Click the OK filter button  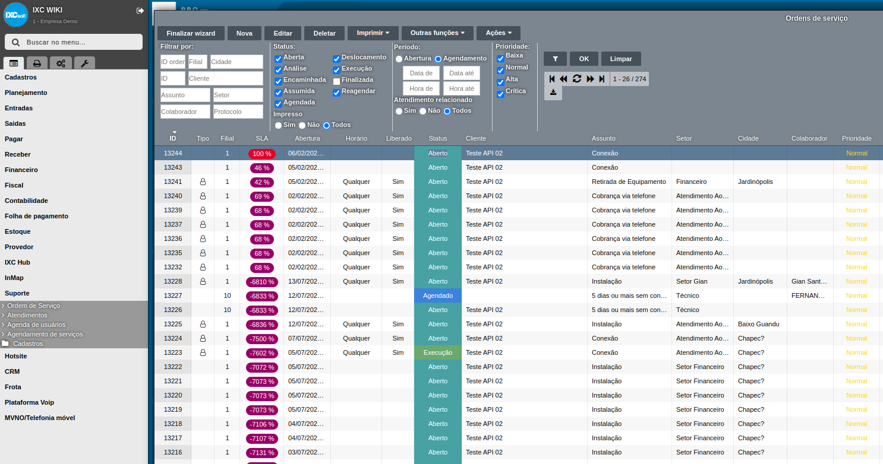pos(584,59)
